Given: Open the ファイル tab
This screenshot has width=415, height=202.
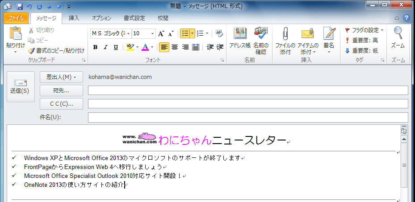Looking at the screenshot, I should (x=16, y=18).
